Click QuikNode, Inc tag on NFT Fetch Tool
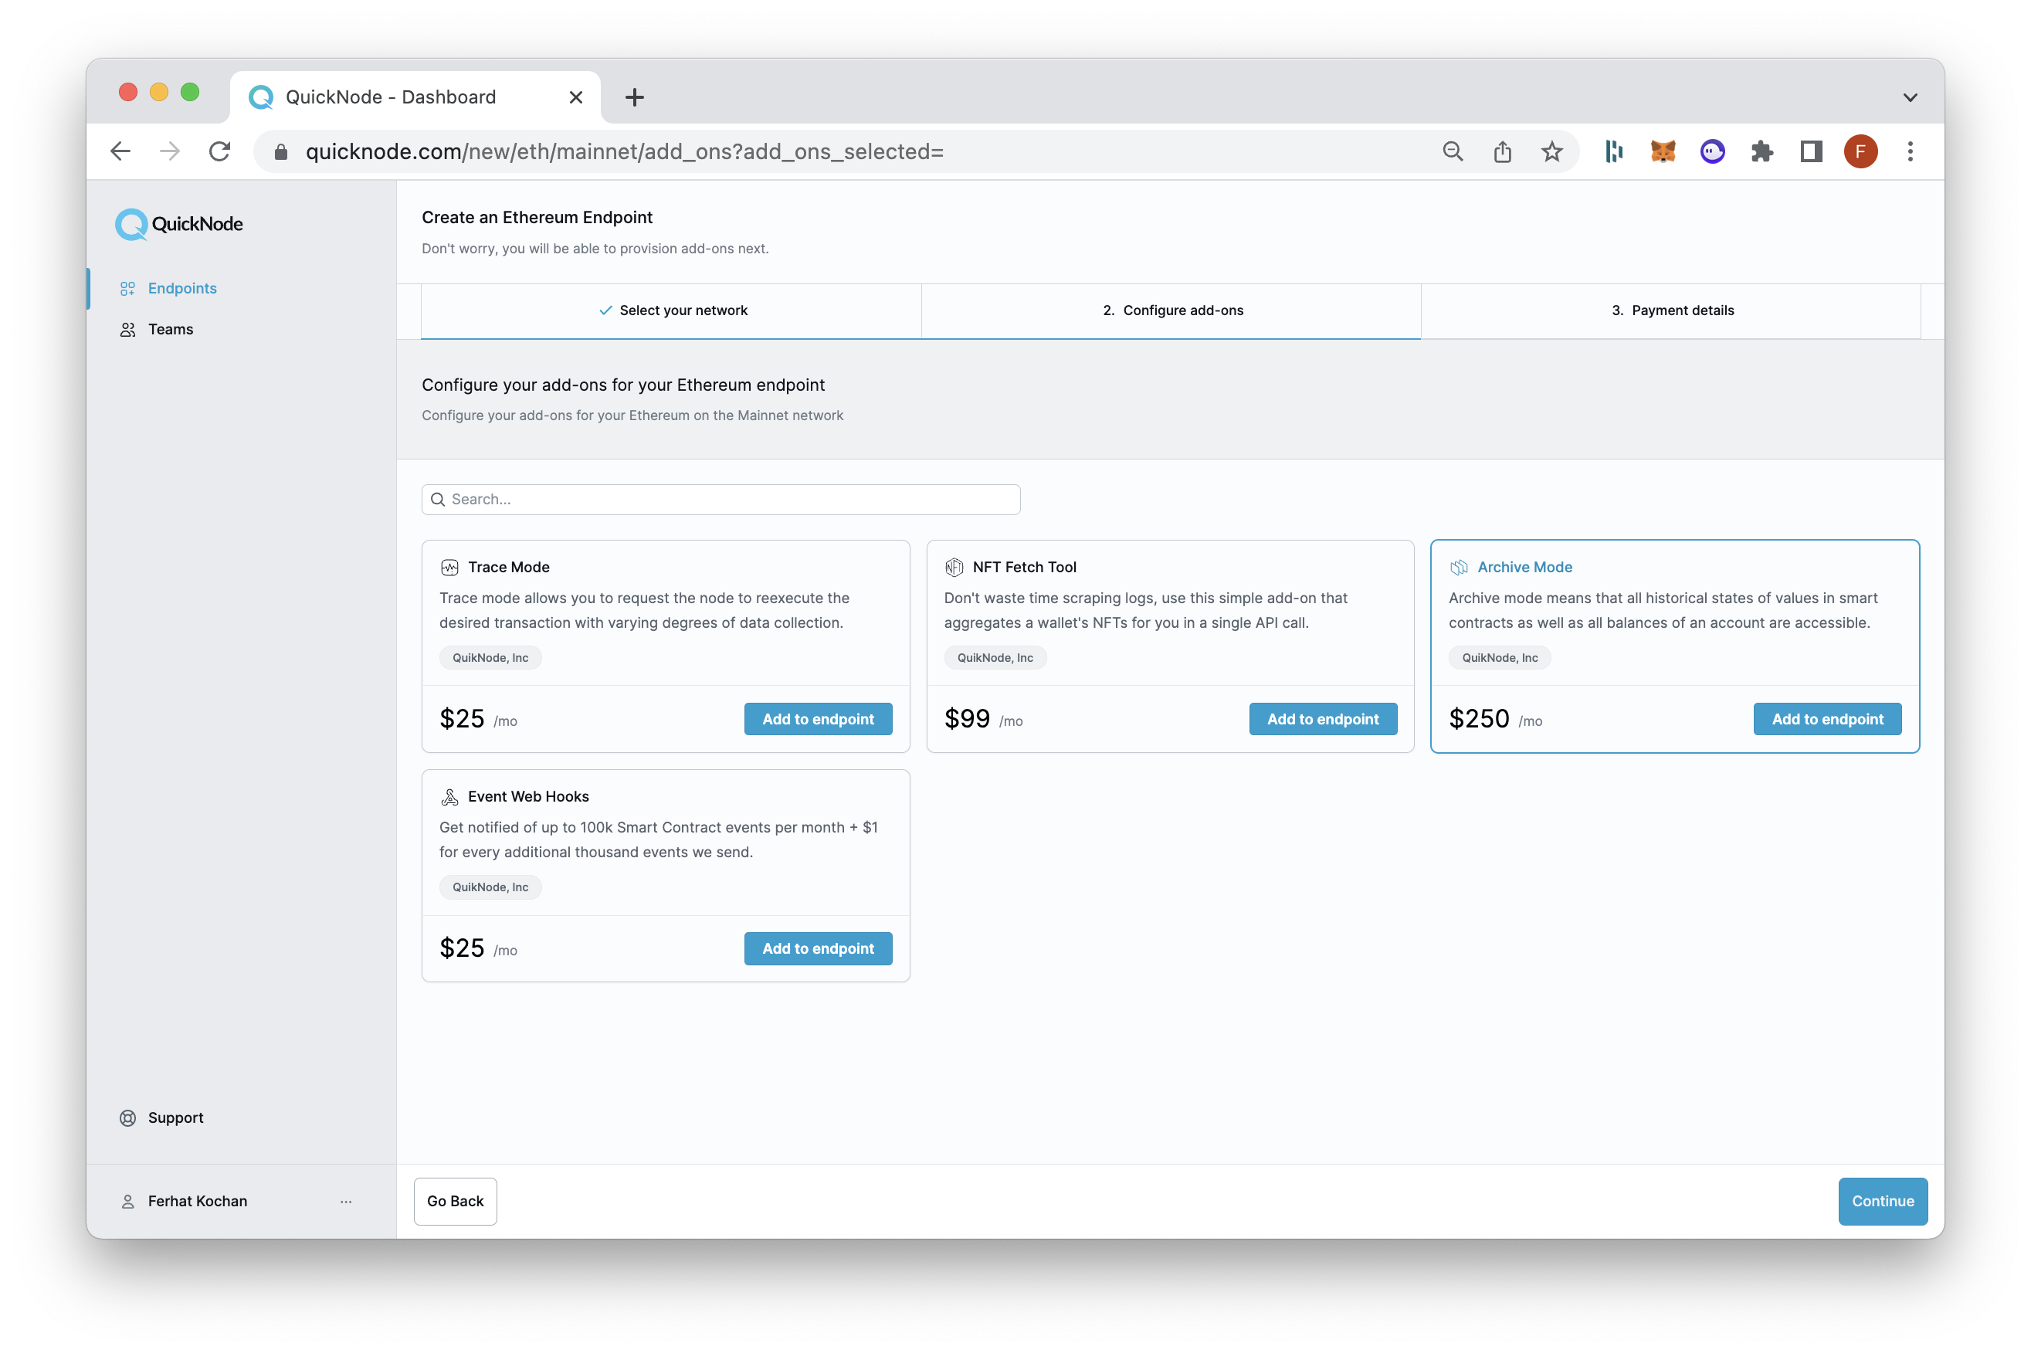The height and width of the screenshot is (1353, 2031). point(995,657)
